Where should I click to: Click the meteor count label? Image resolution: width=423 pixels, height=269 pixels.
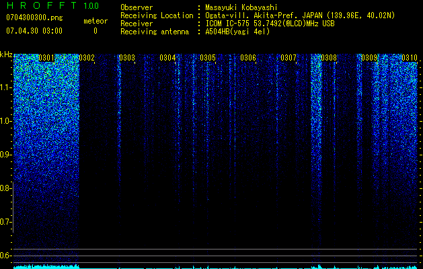[x=95, y=21]
